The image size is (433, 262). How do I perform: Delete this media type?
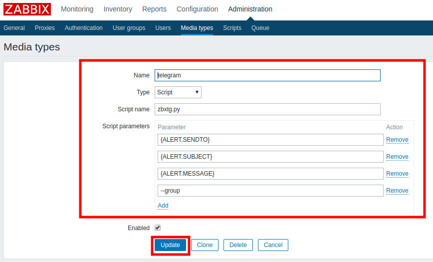point(238,245)
